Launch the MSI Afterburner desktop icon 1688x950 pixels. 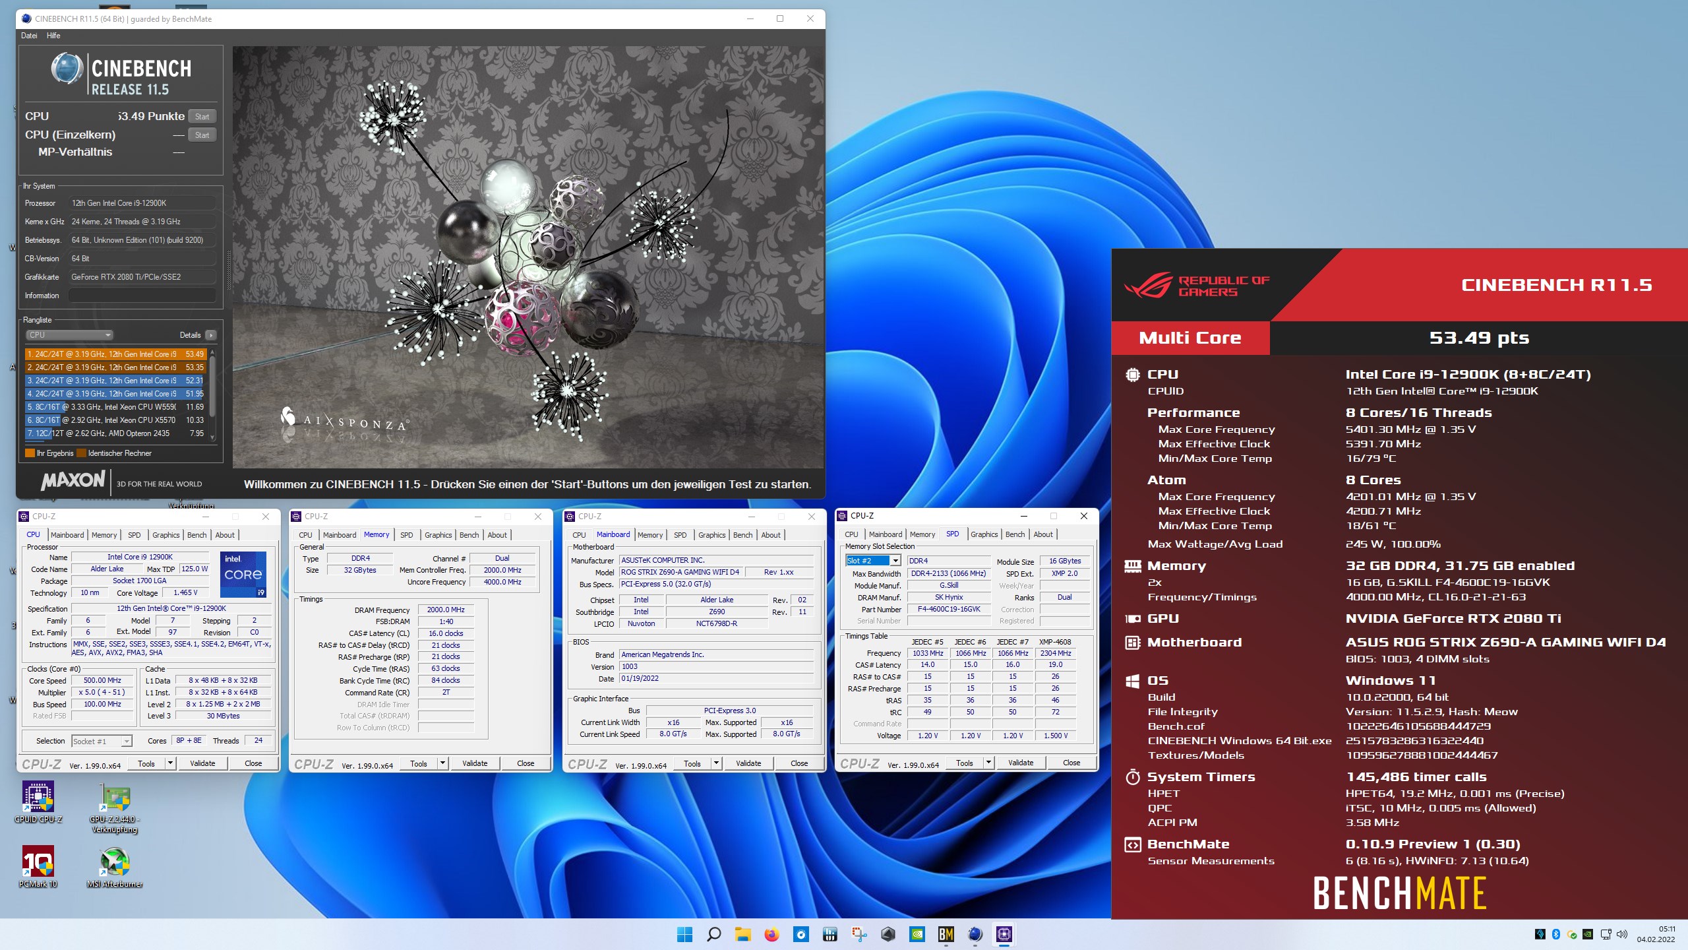click(x=115, y=862)
